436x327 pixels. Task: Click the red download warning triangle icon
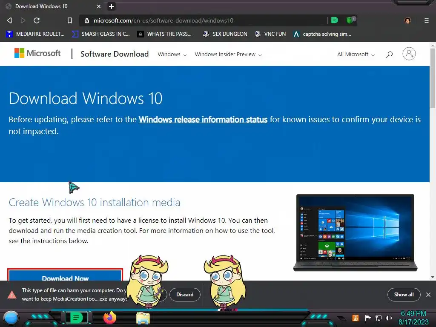pos(11,295)
